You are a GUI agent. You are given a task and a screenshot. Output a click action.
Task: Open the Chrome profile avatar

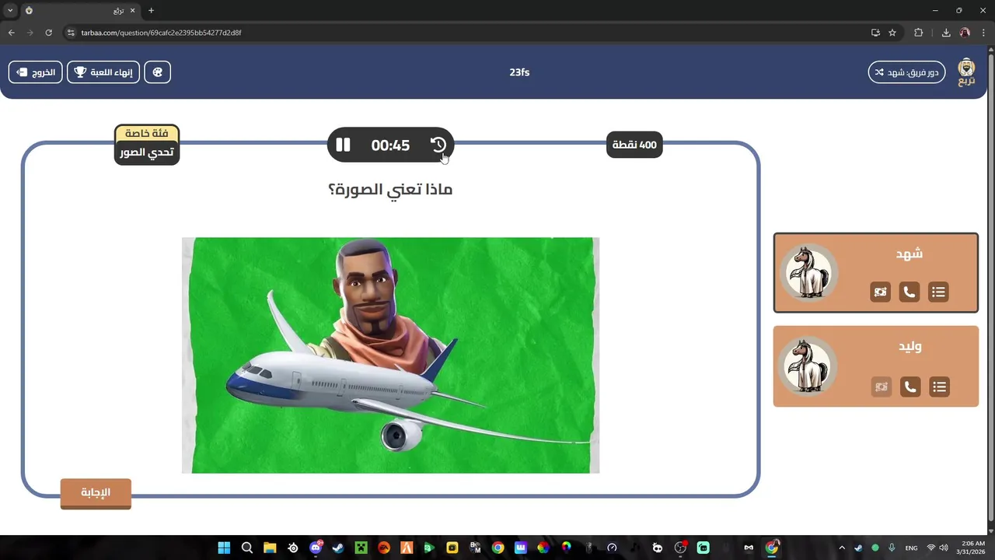pos(965,33)
